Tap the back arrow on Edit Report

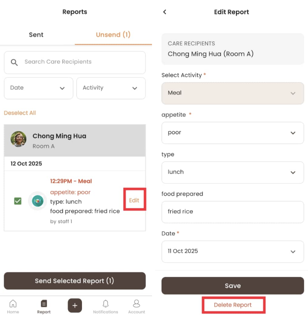pyautogui.click(x=164, y=12)
